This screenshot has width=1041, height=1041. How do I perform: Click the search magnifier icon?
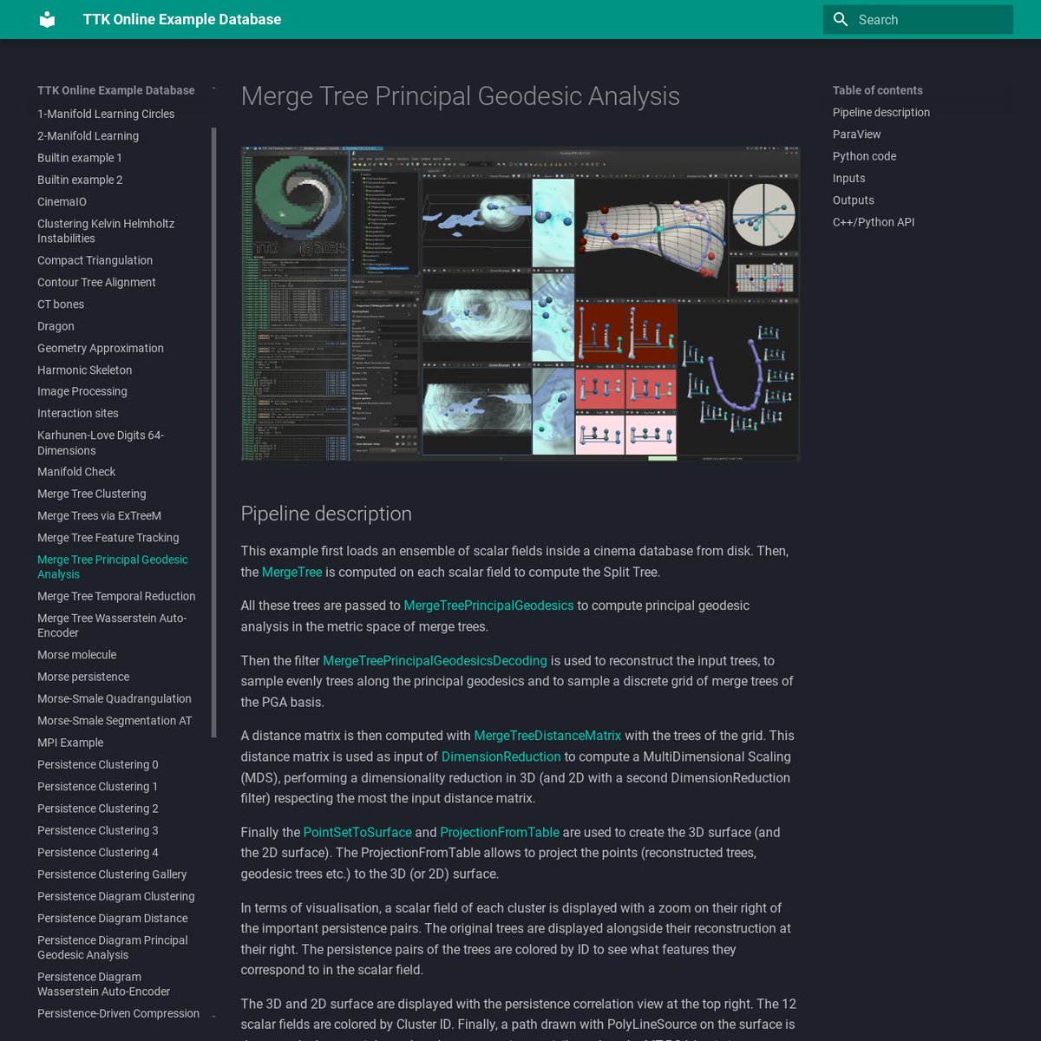tap(841, 19)
